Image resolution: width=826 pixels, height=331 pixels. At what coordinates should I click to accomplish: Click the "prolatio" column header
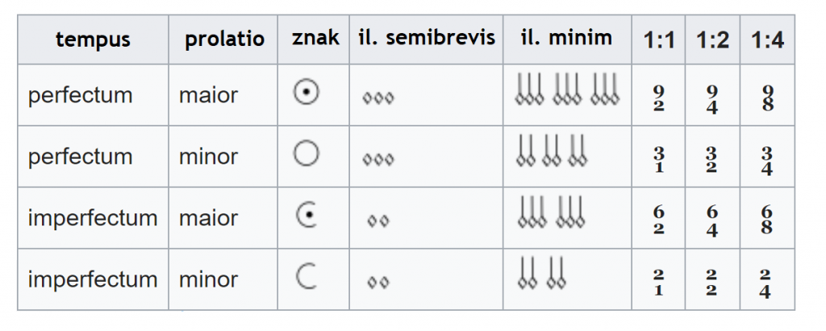pos(223,39)
